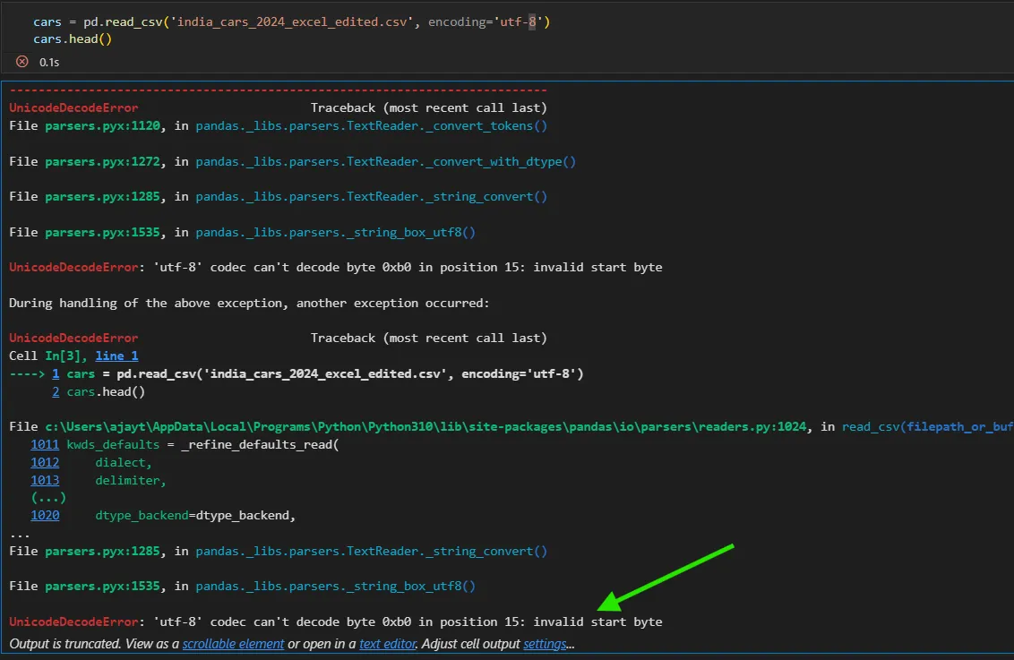The height and width of the screenshot is (660, 1014).
Task: Open readers.py line 1013 link
Action: click(45, 480)
